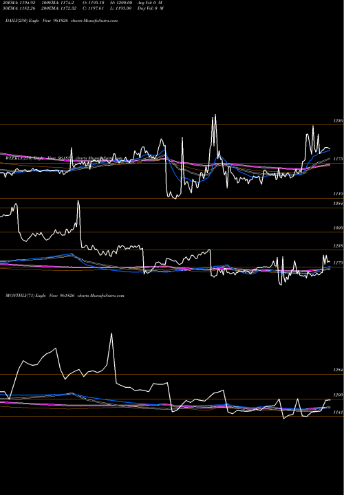Viewport: 344px width, 495px height.
Task: Click the 1179 price label on weekly chart
Action: coord(338,263)
